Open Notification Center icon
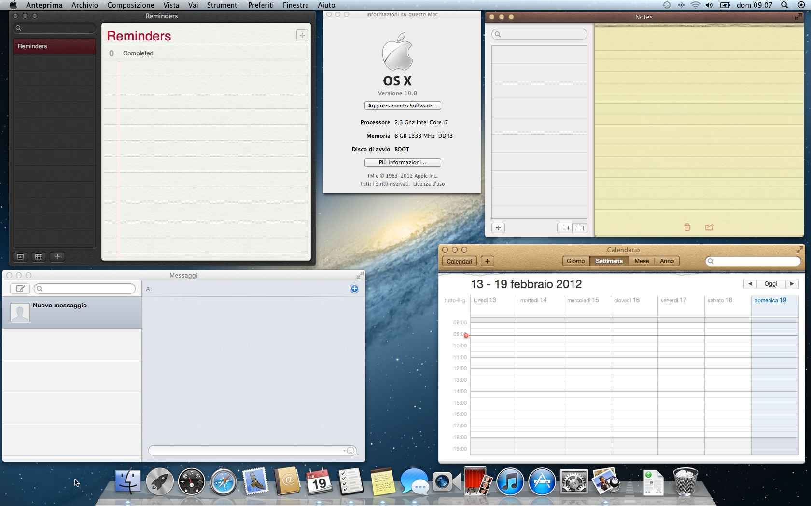Image resolution: width=811 pixels, height=506 pixels. point(801,5)
